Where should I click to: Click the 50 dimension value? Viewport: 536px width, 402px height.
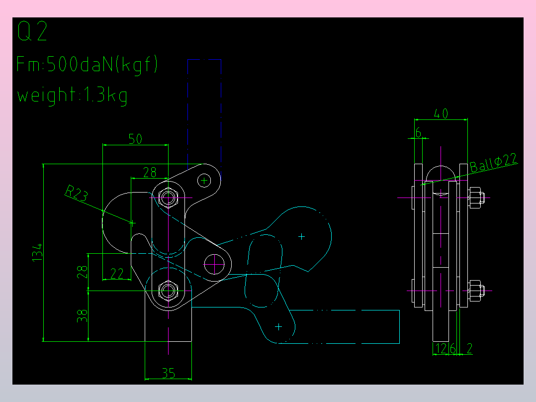pyautogui.click(x=135, y=139)
